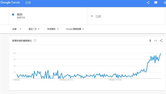166x94 pixels.
Task: Open the feedback icon in the header
Action: [156, 3]
